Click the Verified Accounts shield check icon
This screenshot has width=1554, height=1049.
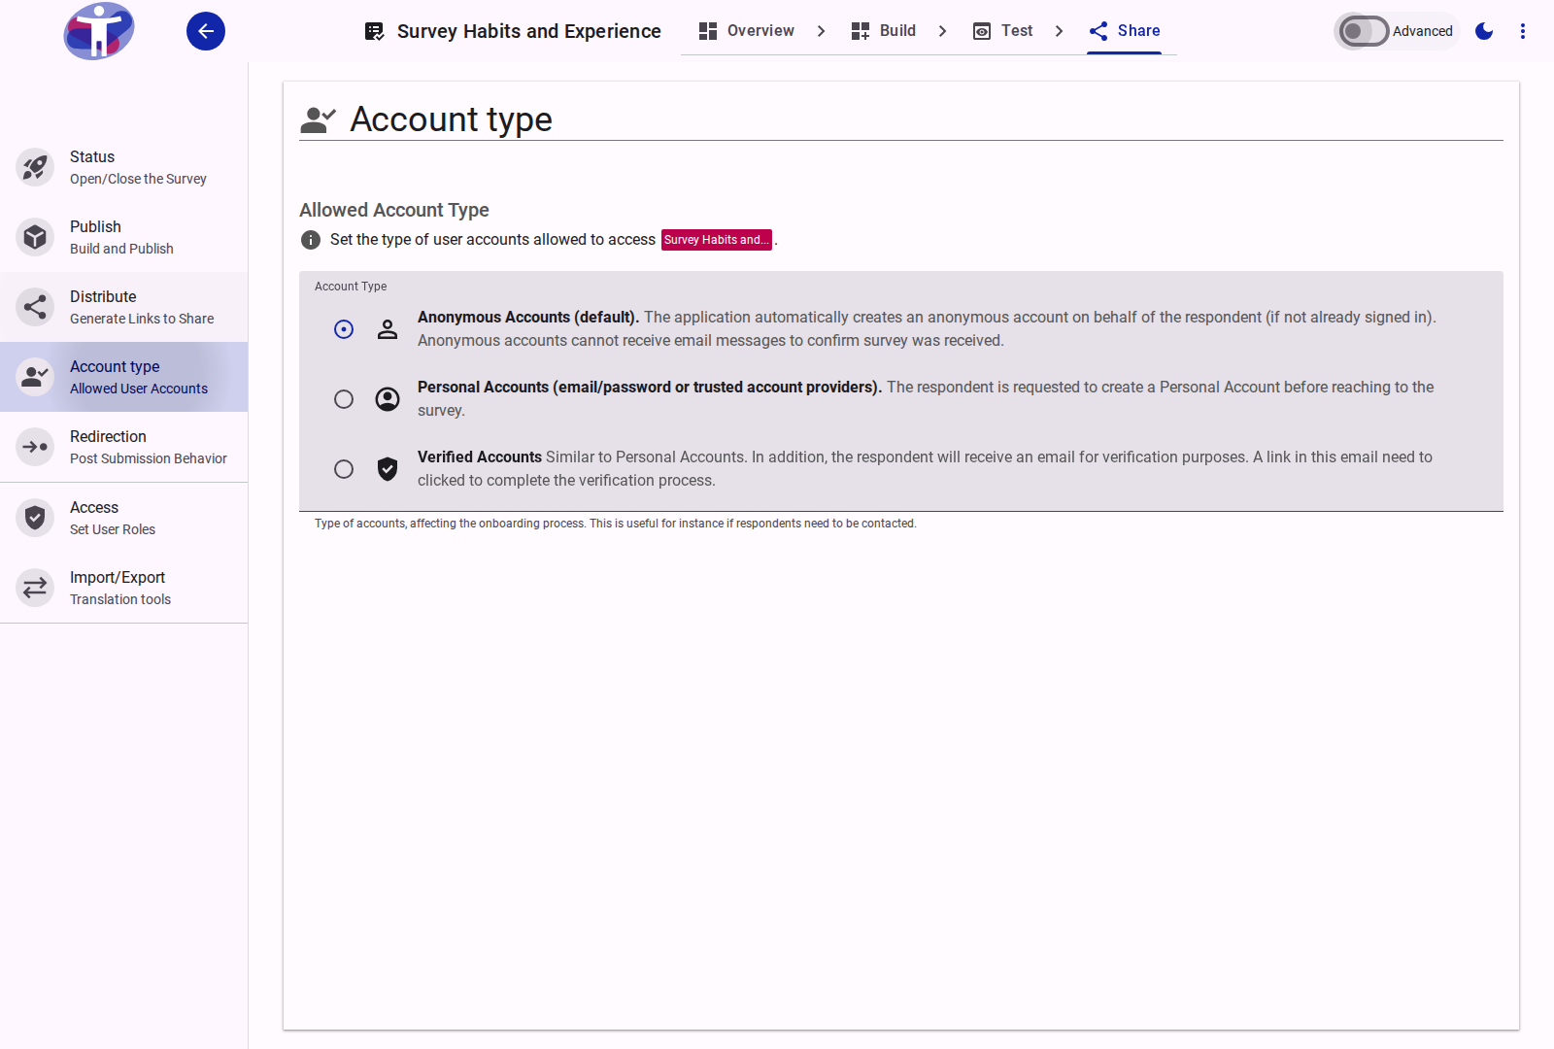click(388, 469)
